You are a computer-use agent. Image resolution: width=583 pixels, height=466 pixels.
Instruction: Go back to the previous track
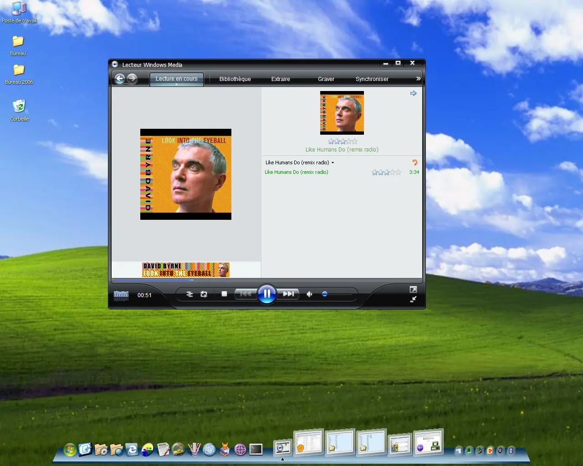[245, 294]
